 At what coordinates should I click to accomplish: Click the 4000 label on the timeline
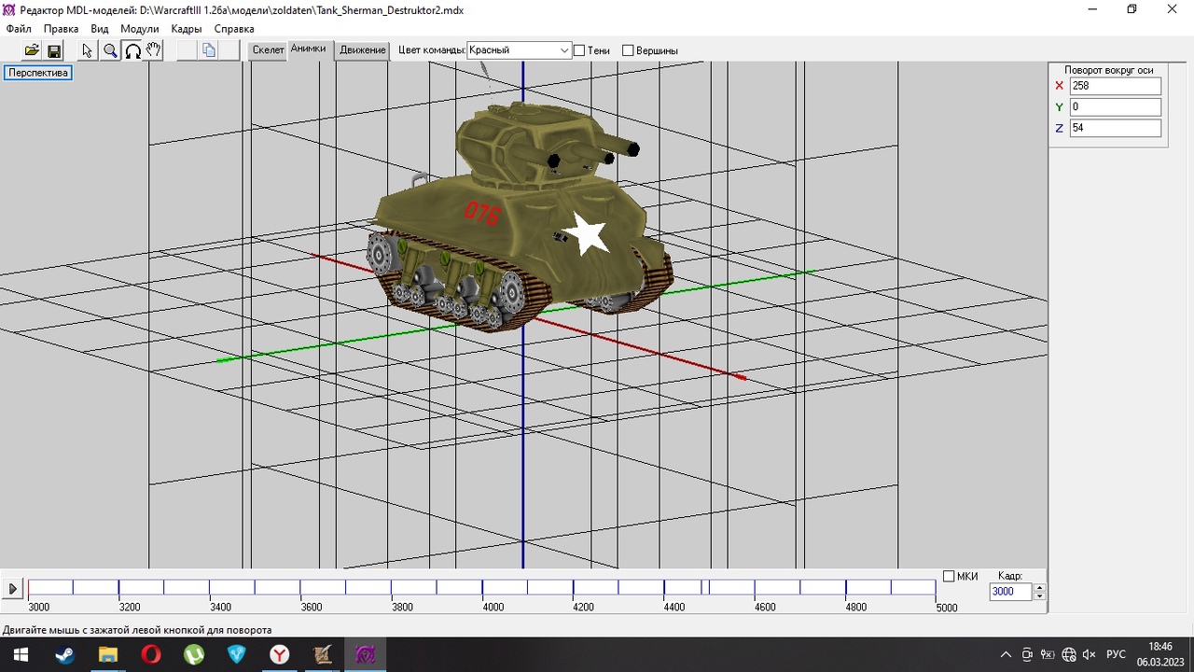(493, 608)
